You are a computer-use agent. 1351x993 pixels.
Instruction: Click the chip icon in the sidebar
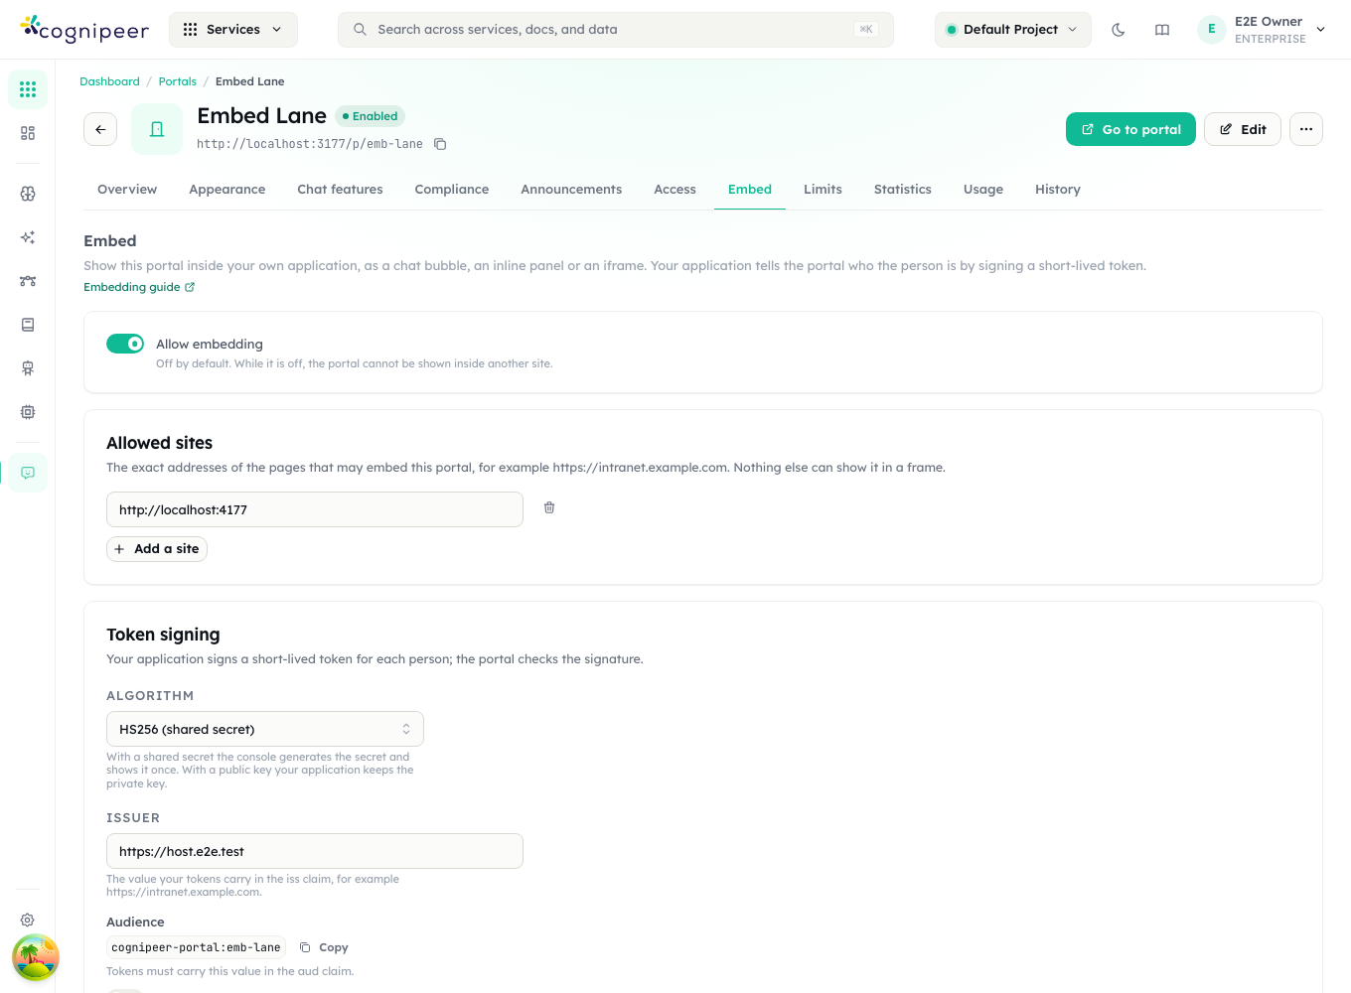(x=28, y=412)
